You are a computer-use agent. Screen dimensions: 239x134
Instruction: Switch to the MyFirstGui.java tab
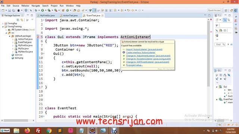[46, 16]
